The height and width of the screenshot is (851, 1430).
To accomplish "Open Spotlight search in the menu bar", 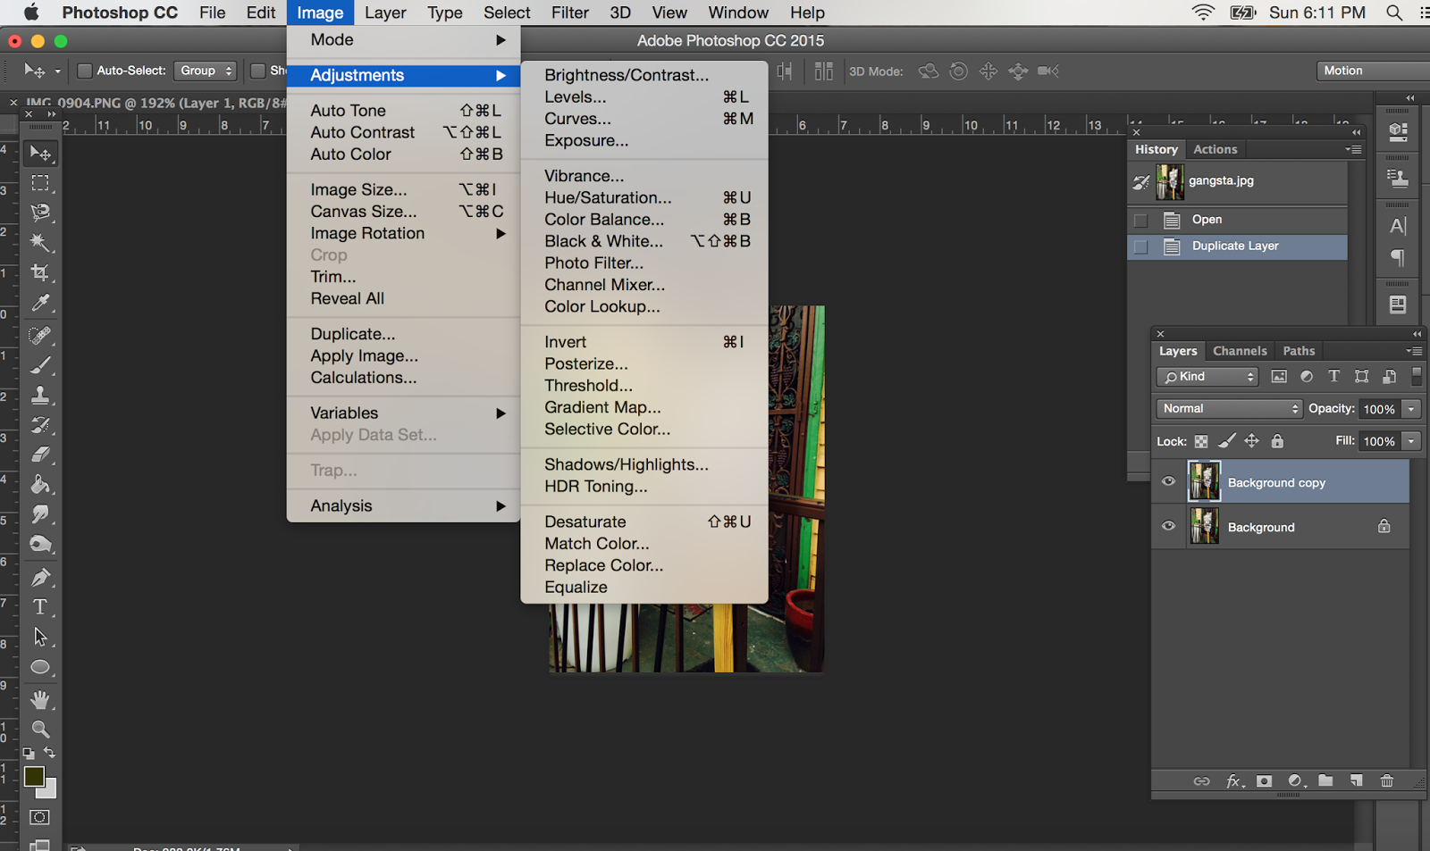I will point(1393,13).
